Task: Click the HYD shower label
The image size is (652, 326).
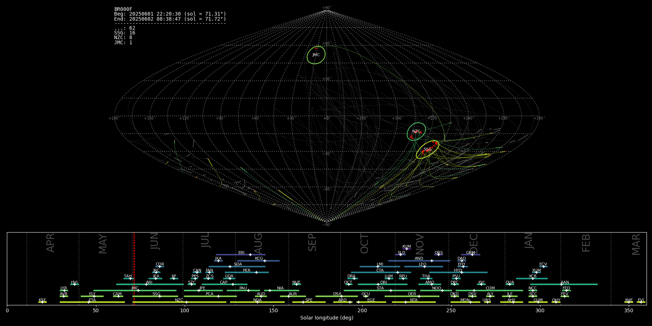Action: click(x=458, y=271)
